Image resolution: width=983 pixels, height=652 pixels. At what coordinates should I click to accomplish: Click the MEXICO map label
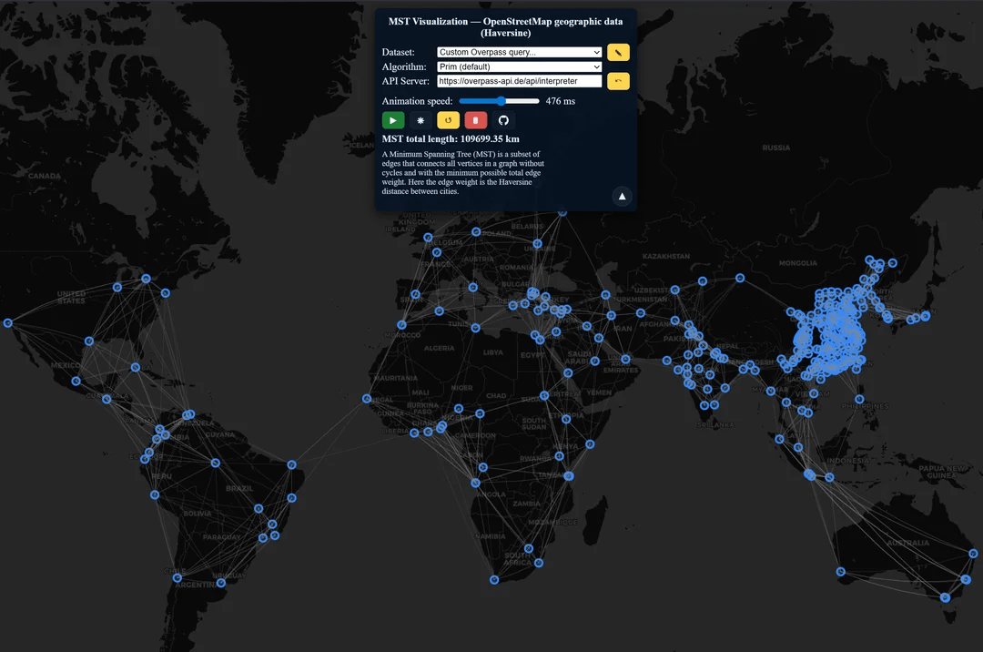pyautogui.click(x=65, y=365)
